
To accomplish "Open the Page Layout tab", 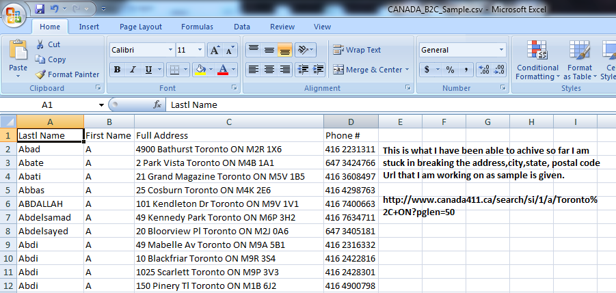I will (140, 27).
